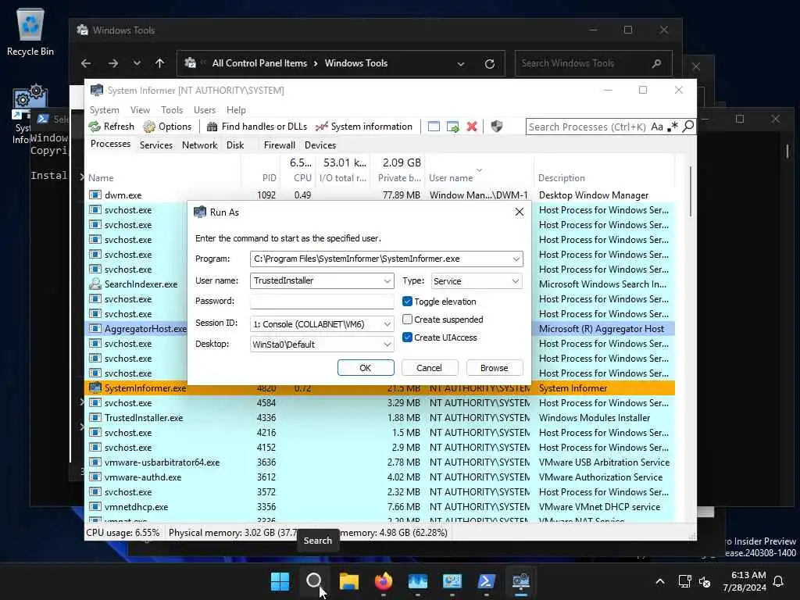Viewport: 800px width, 600px height.
Task: Click Browse in Run As dialog
Action: (494, 368)
